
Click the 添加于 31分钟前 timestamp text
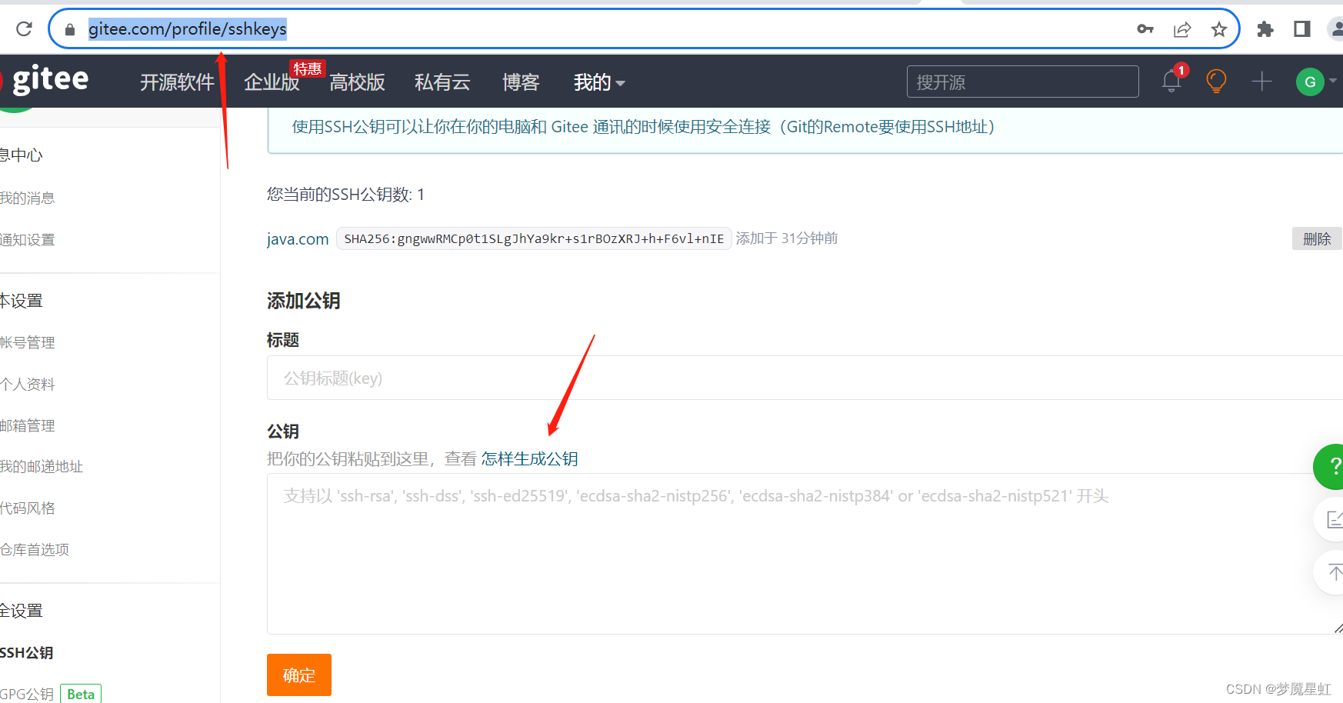pyautogui.click(x=787, y=238)
